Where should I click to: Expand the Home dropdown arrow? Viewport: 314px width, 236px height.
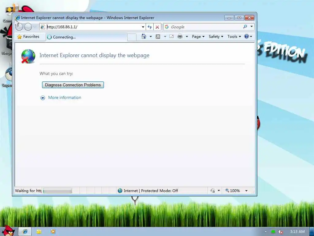151,37
